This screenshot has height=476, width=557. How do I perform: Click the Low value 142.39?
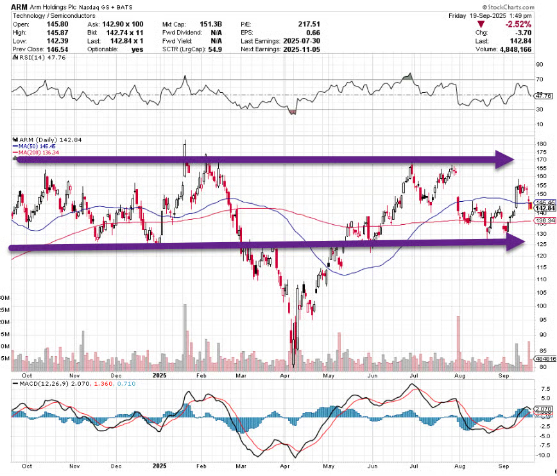tap(57, 41)
